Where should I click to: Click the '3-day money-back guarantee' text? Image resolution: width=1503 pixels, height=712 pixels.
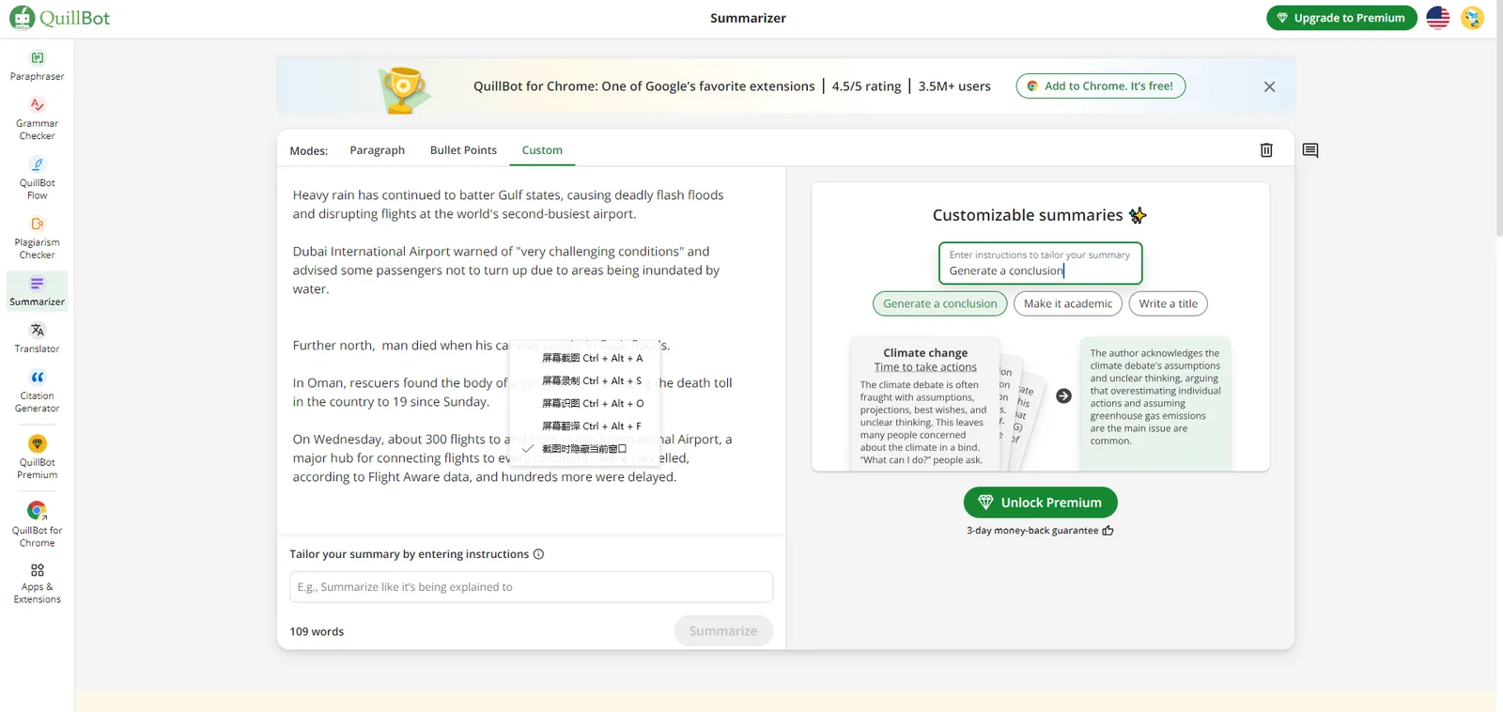[1032, 531]
